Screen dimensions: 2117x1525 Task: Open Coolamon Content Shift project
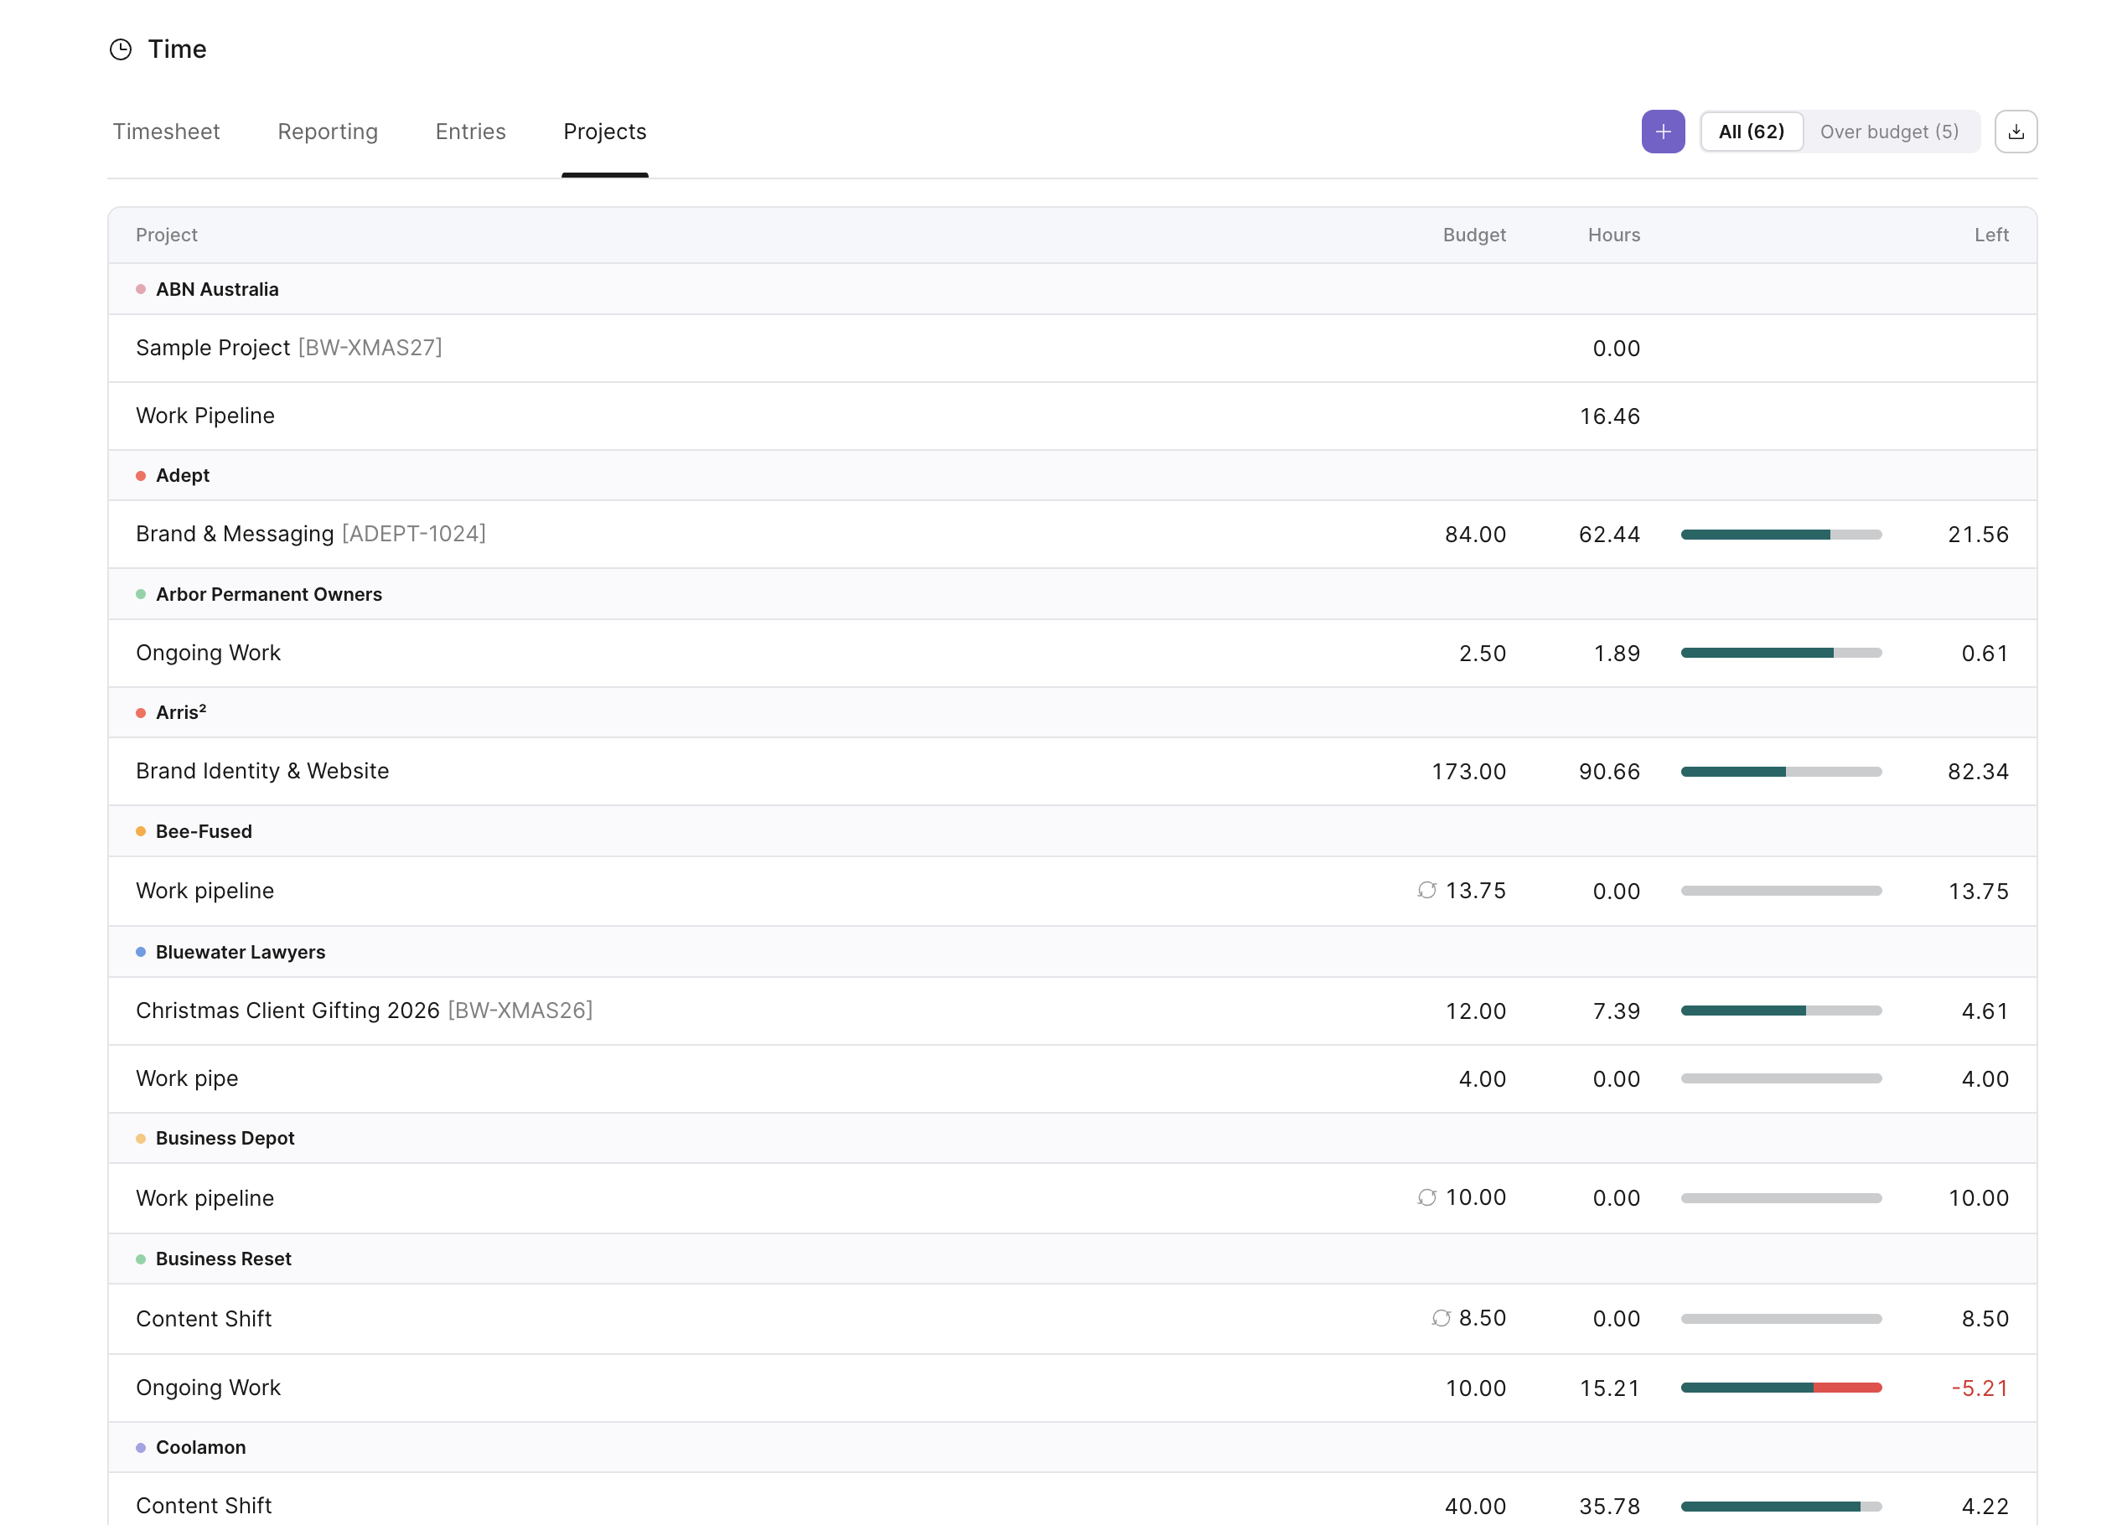1072,1501
